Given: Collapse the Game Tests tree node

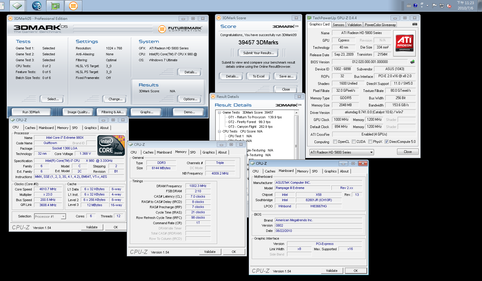Looking at the screenshot, I should point(220,112).
